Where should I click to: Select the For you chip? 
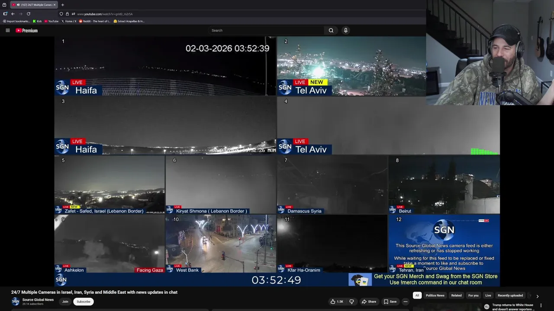point(473,295)
